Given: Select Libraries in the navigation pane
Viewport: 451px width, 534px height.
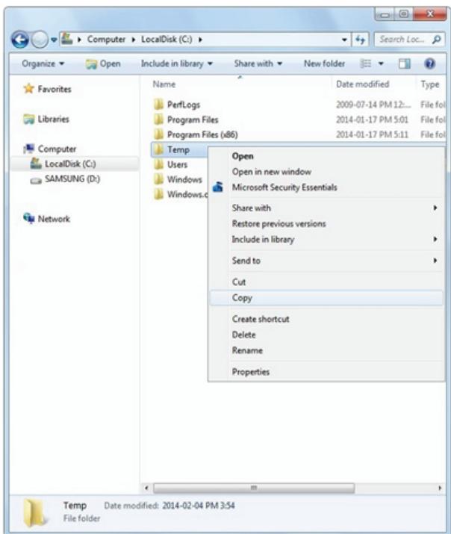Looking at the screenshot, I should tap(54, 119).
